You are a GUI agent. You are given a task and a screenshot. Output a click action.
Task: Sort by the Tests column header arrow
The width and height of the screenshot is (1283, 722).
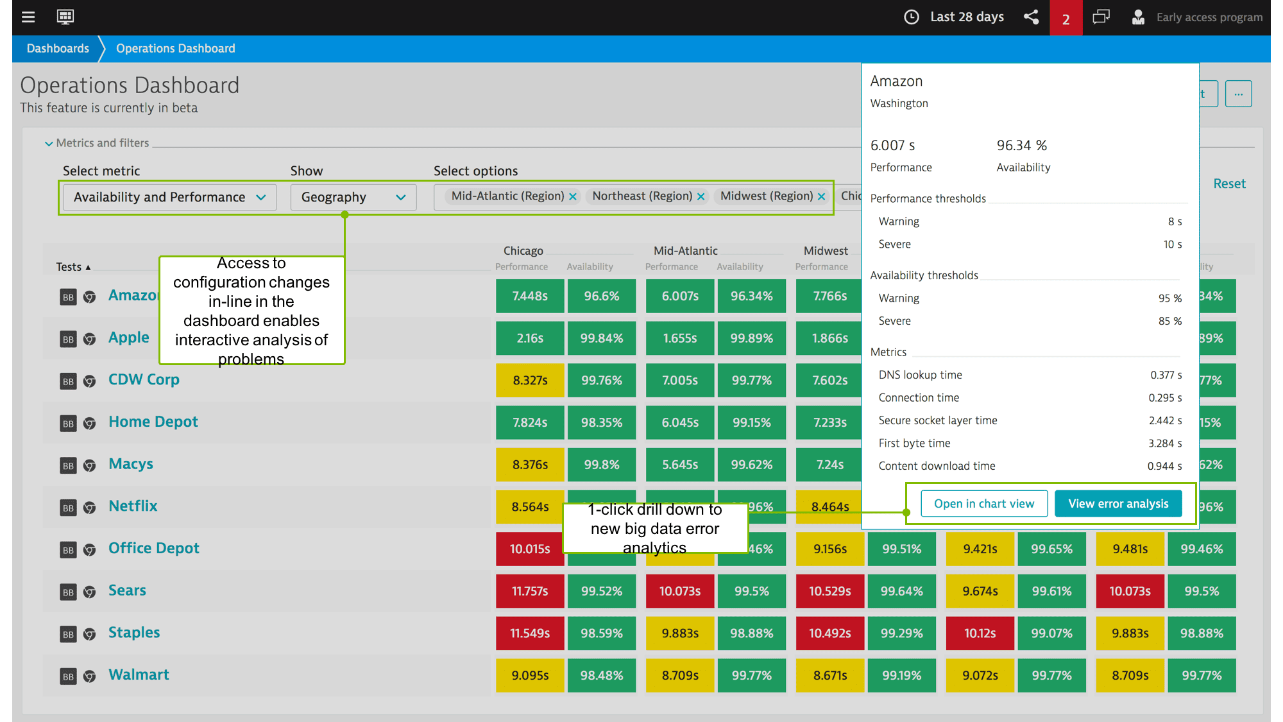click(88, 267)
